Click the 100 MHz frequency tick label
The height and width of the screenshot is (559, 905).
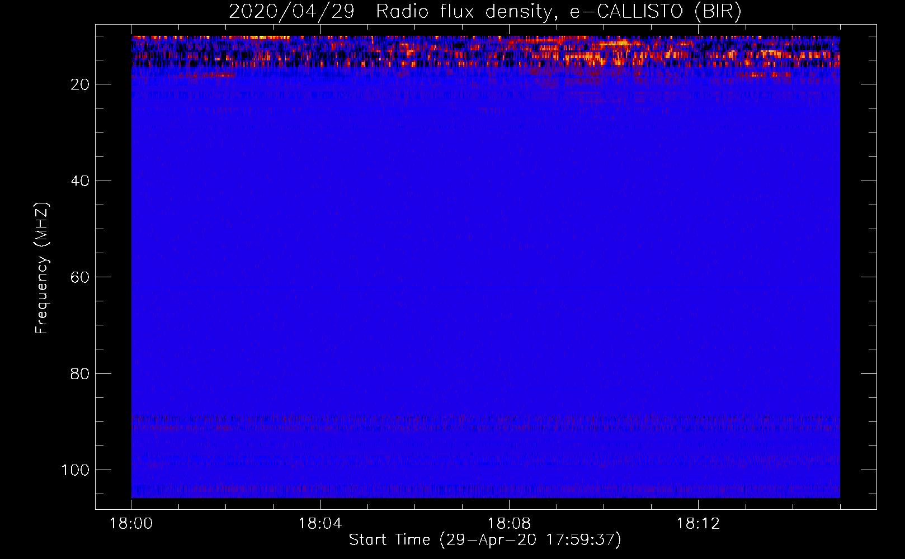76,470
